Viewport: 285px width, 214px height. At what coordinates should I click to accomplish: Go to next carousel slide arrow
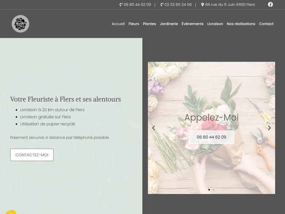tap(269, 128)
